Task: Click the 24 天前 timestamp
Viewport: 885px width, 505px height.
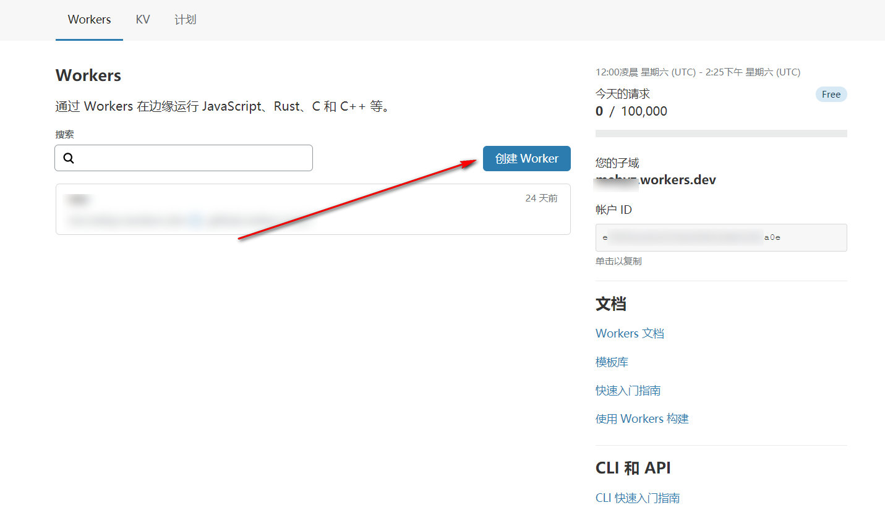Action: pyautogui.click(x=541, y=198)
